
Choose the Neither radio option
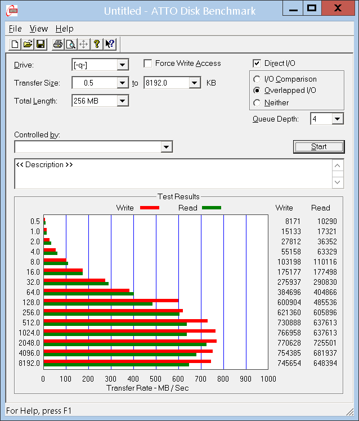[x=257, y=103]
